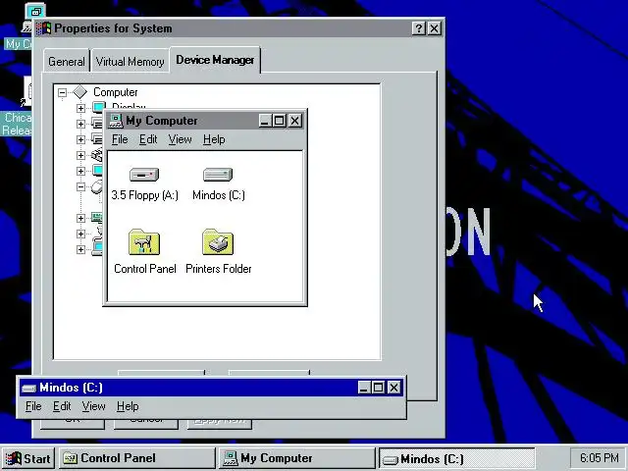Click the Mindos (C:) taskbar button
Image resolution: width=628 pixels, height=471 pixels.
coord(456,458)
